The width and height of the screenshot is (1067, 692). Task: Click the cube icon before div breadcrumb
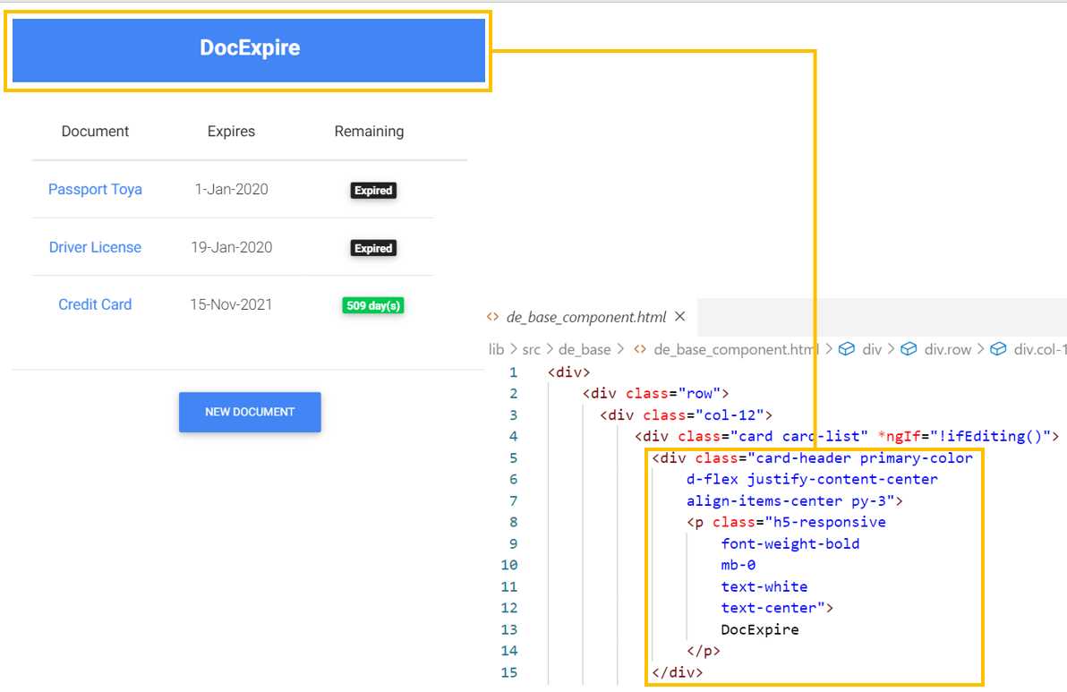[x=848, y=349]
